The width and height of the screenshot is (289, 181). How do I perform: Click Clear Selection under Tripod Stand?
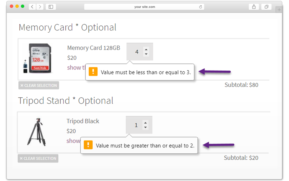click(38, 158)
